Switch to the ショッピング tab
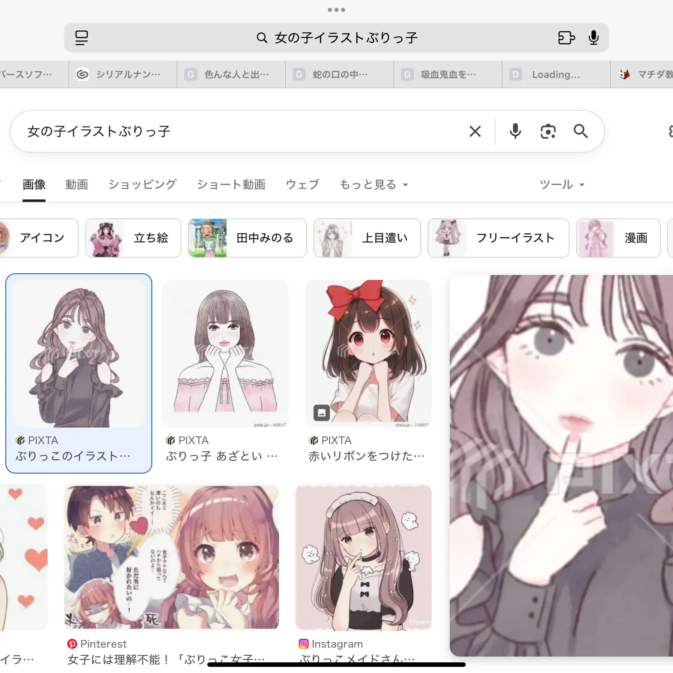This screenshot has width=673, height=673. pos(142,185)
